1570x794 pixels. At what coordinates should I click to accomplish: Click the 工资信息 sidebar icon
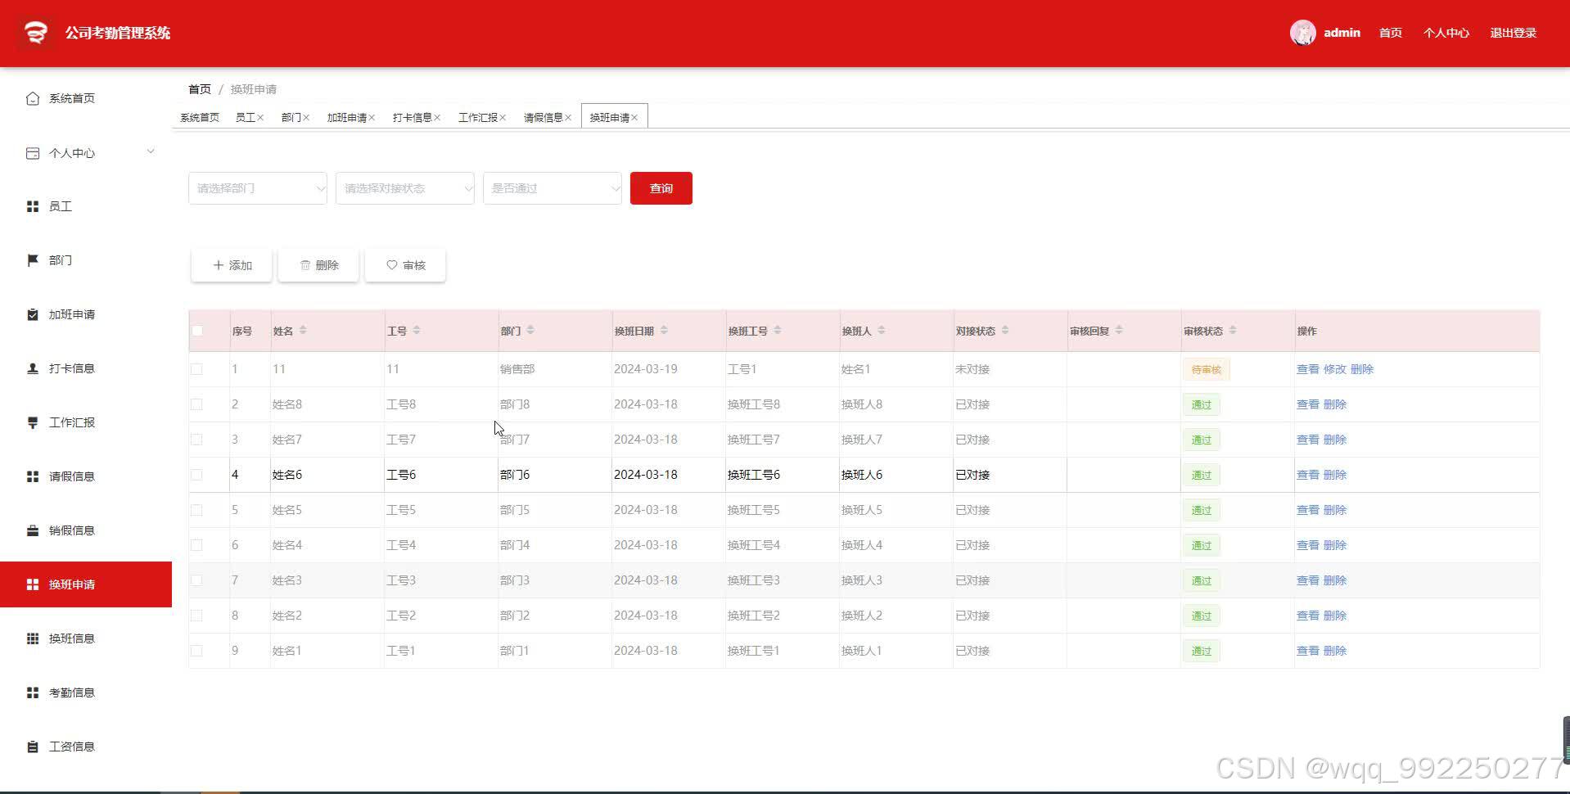pyautogui.click(x=33, y=747)
